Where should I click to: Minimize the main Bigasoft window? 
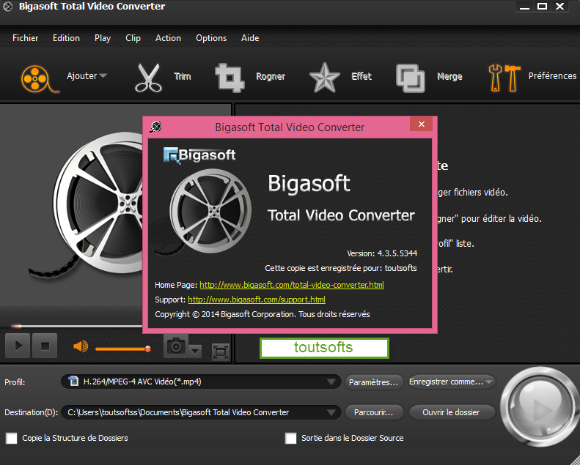tap(524, 7)
